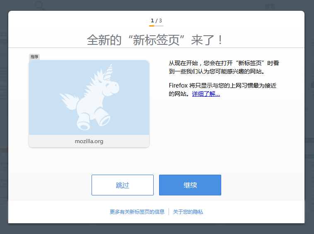
Task: Click the dimmed background left of the dialog
Action: coord(4,124)
